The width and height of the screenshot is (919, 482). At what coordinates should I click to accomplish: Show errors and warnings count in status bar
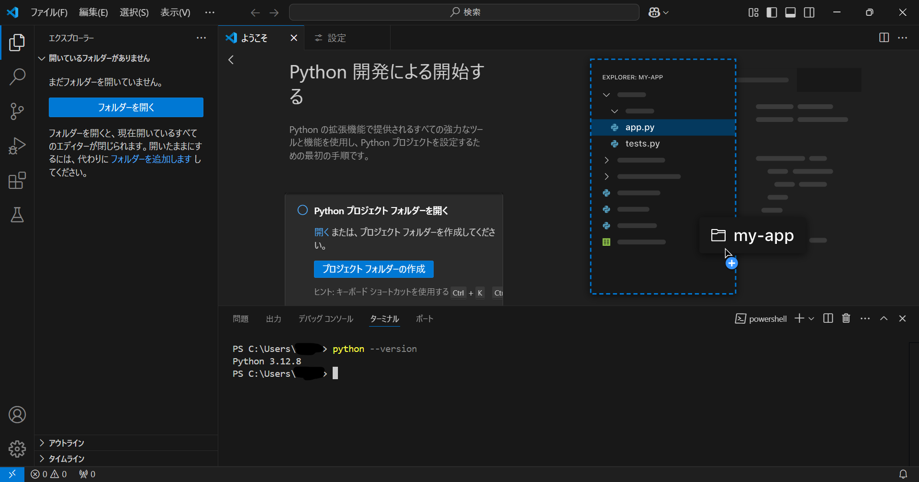(x=49, y=474)
